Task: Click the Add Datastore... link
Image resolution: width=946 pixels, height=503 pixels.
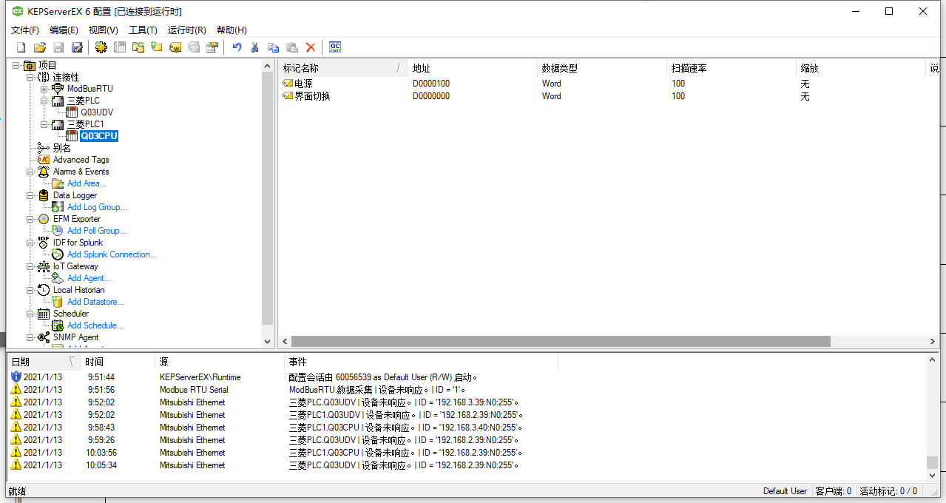Action: 95,302
